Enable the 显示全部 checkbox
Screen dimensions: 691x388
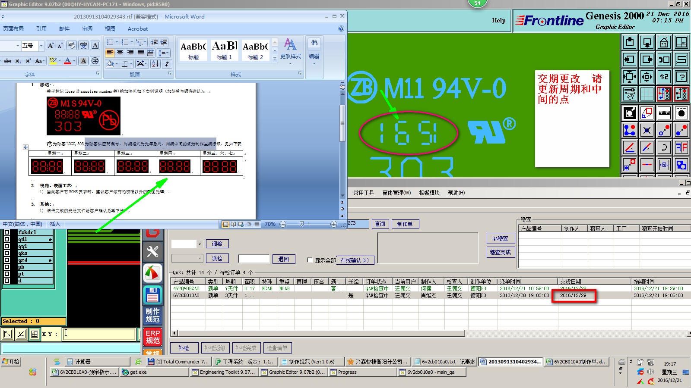(310, 260)
